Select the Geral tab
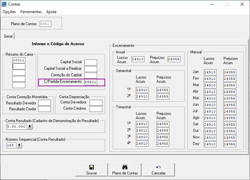This screenshot has height=180, width=250. pyautogui.click(x=8, y=36)
